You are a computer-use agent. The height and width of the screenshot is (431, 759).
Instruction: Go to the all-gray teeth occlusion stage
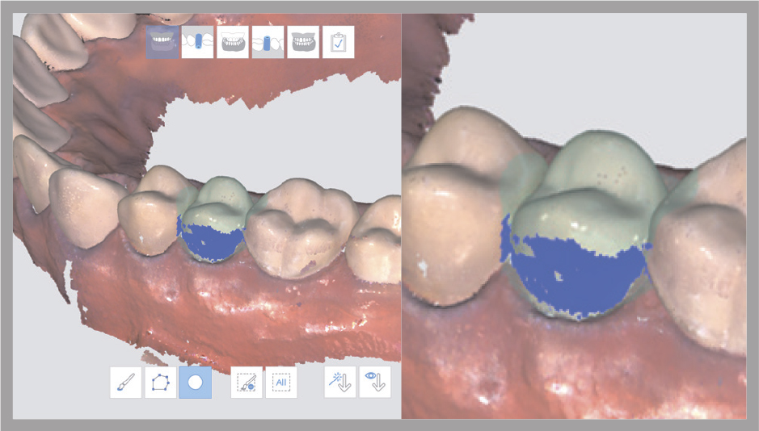pos(303,42)
